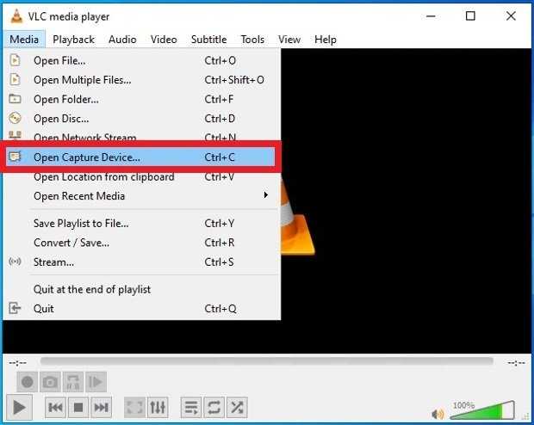Open the Media menu

[x=24, y=40]
